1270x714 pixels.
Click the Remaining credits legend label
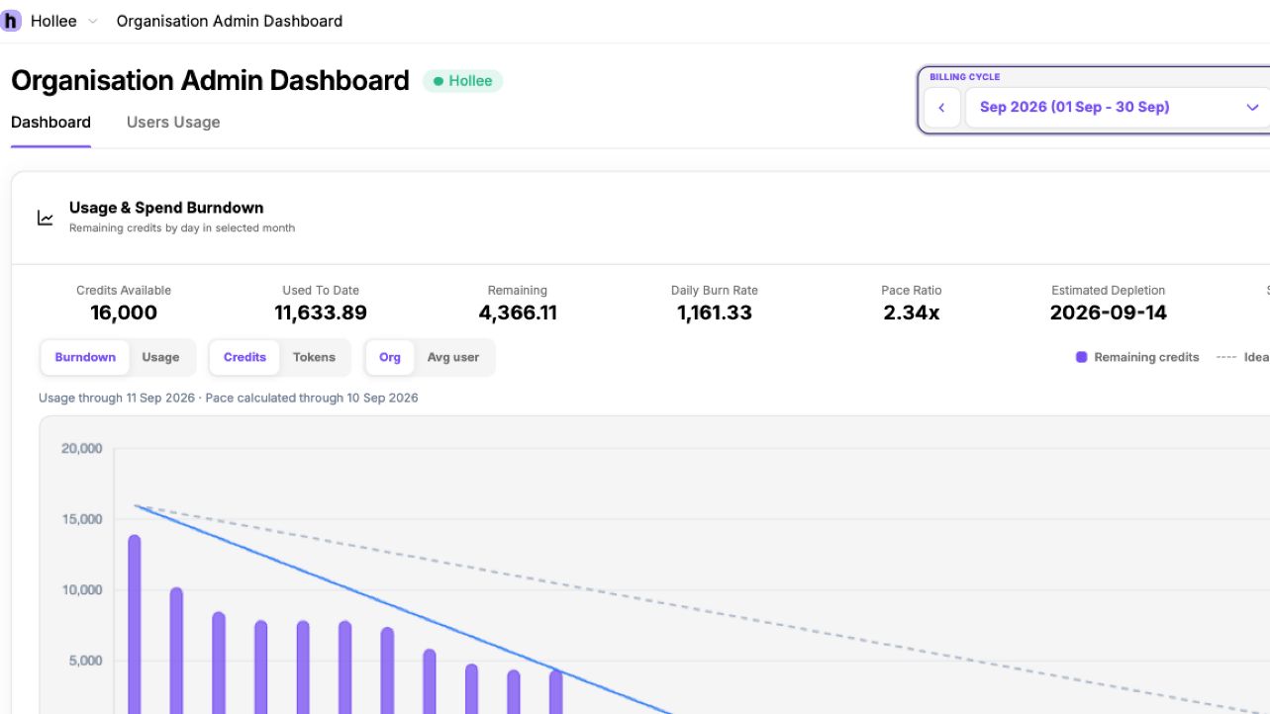[1146, 357]
